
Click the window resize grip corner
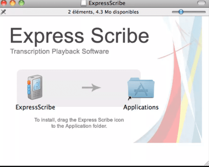[206, 163]
